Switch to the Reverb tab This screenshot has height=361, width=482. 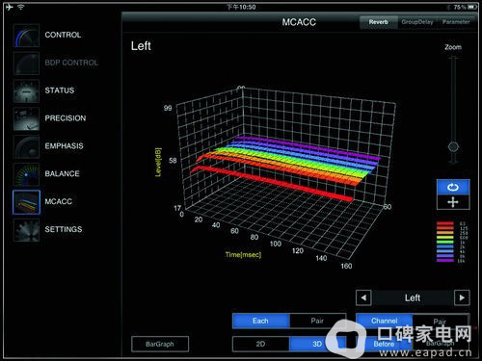point(379,22)
